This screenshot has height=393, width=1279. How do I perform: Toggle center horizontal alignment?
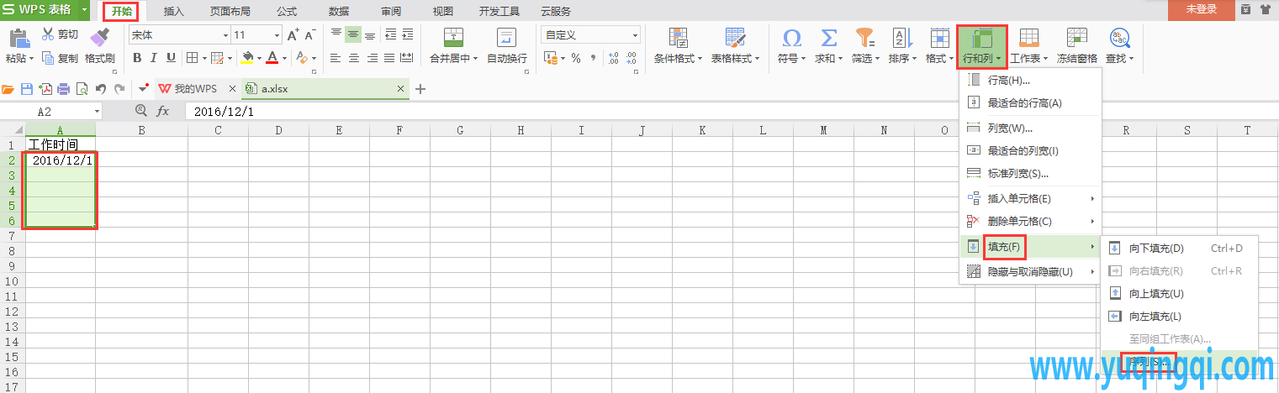tap(353, 58)
